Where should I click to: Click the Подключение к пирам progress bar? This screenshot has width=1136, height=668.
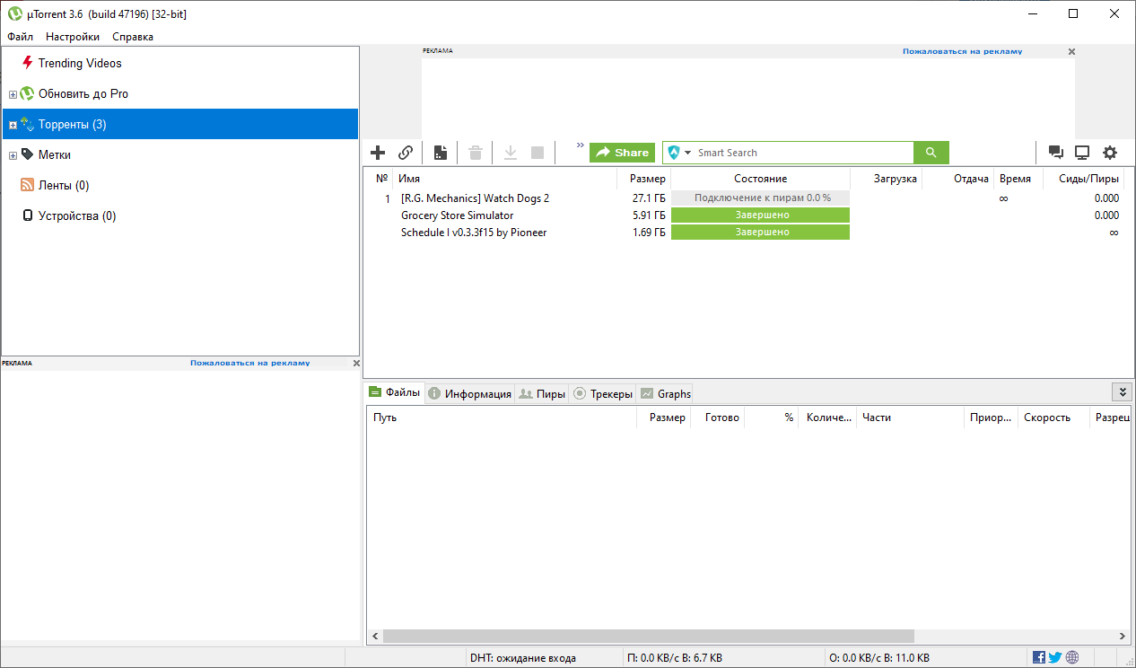(x=760, y=198)
